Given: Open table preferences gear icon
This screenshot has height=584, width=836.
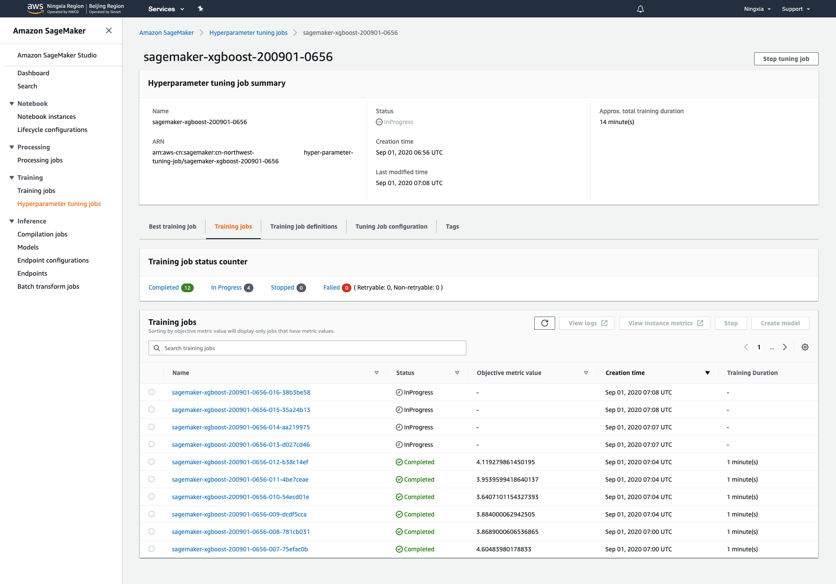Looking at the screenshot, I should point(805,347).
